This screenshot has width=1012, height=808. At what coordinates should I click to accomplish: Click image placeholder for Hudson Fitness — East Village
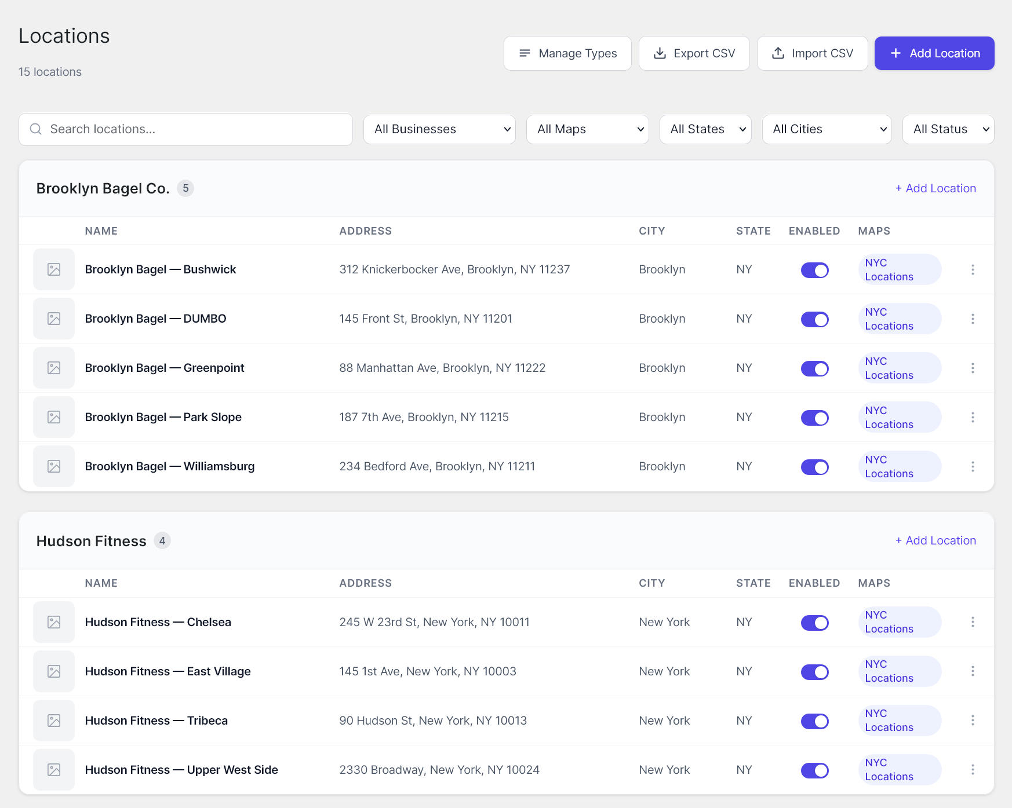(x=54, y=671)
